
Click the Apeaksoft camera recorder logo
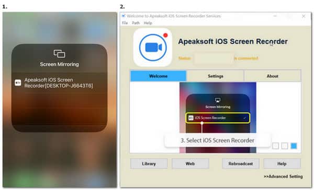153,47
